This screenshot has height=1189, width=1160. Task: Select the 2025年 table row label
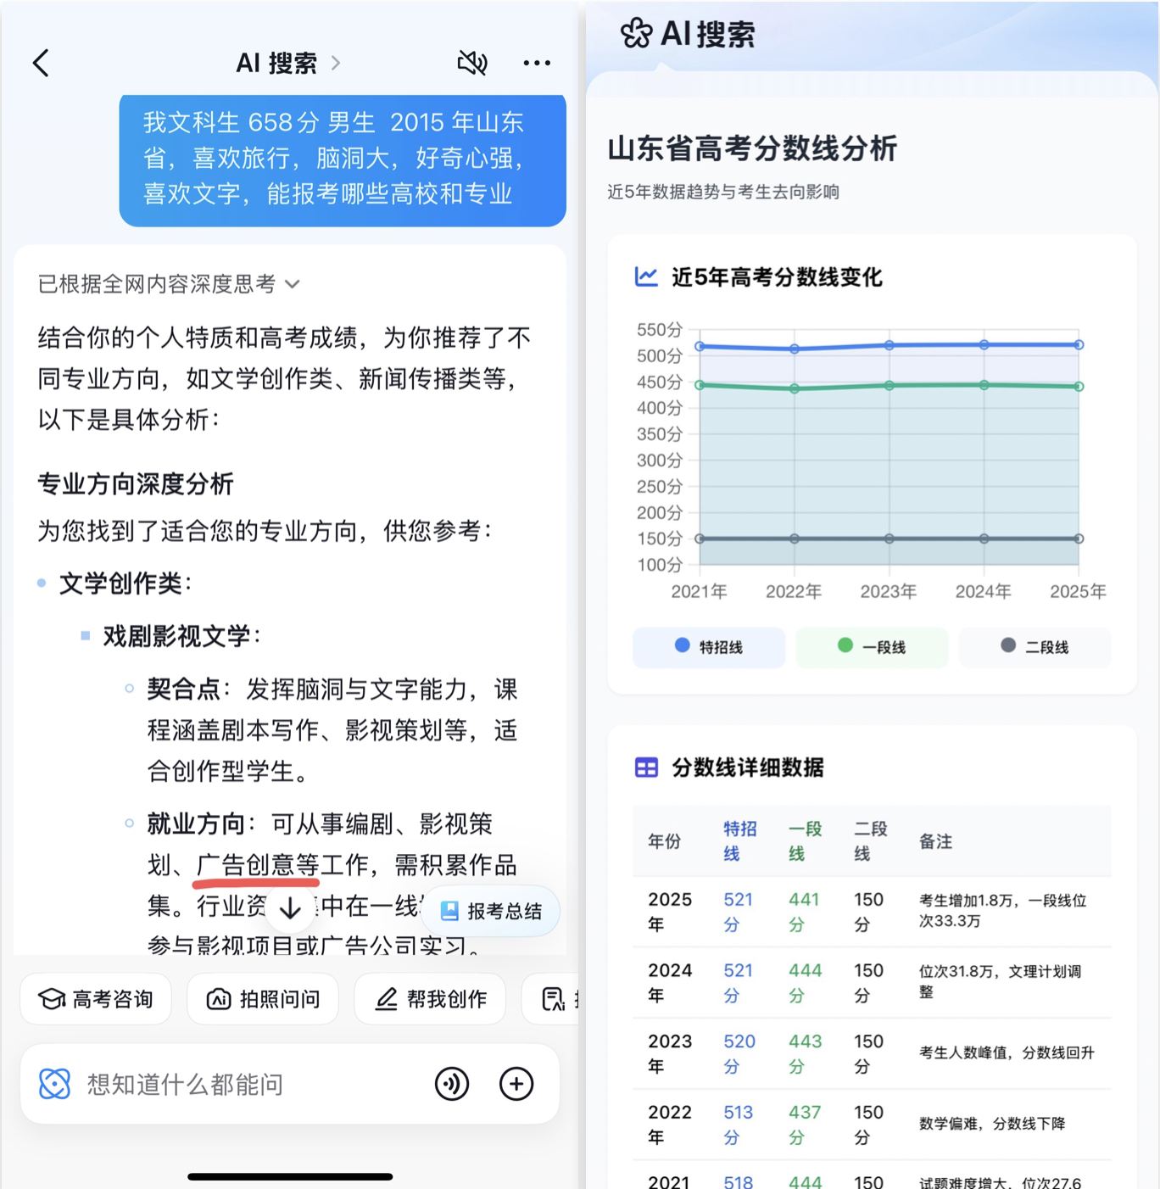[670, 911]
